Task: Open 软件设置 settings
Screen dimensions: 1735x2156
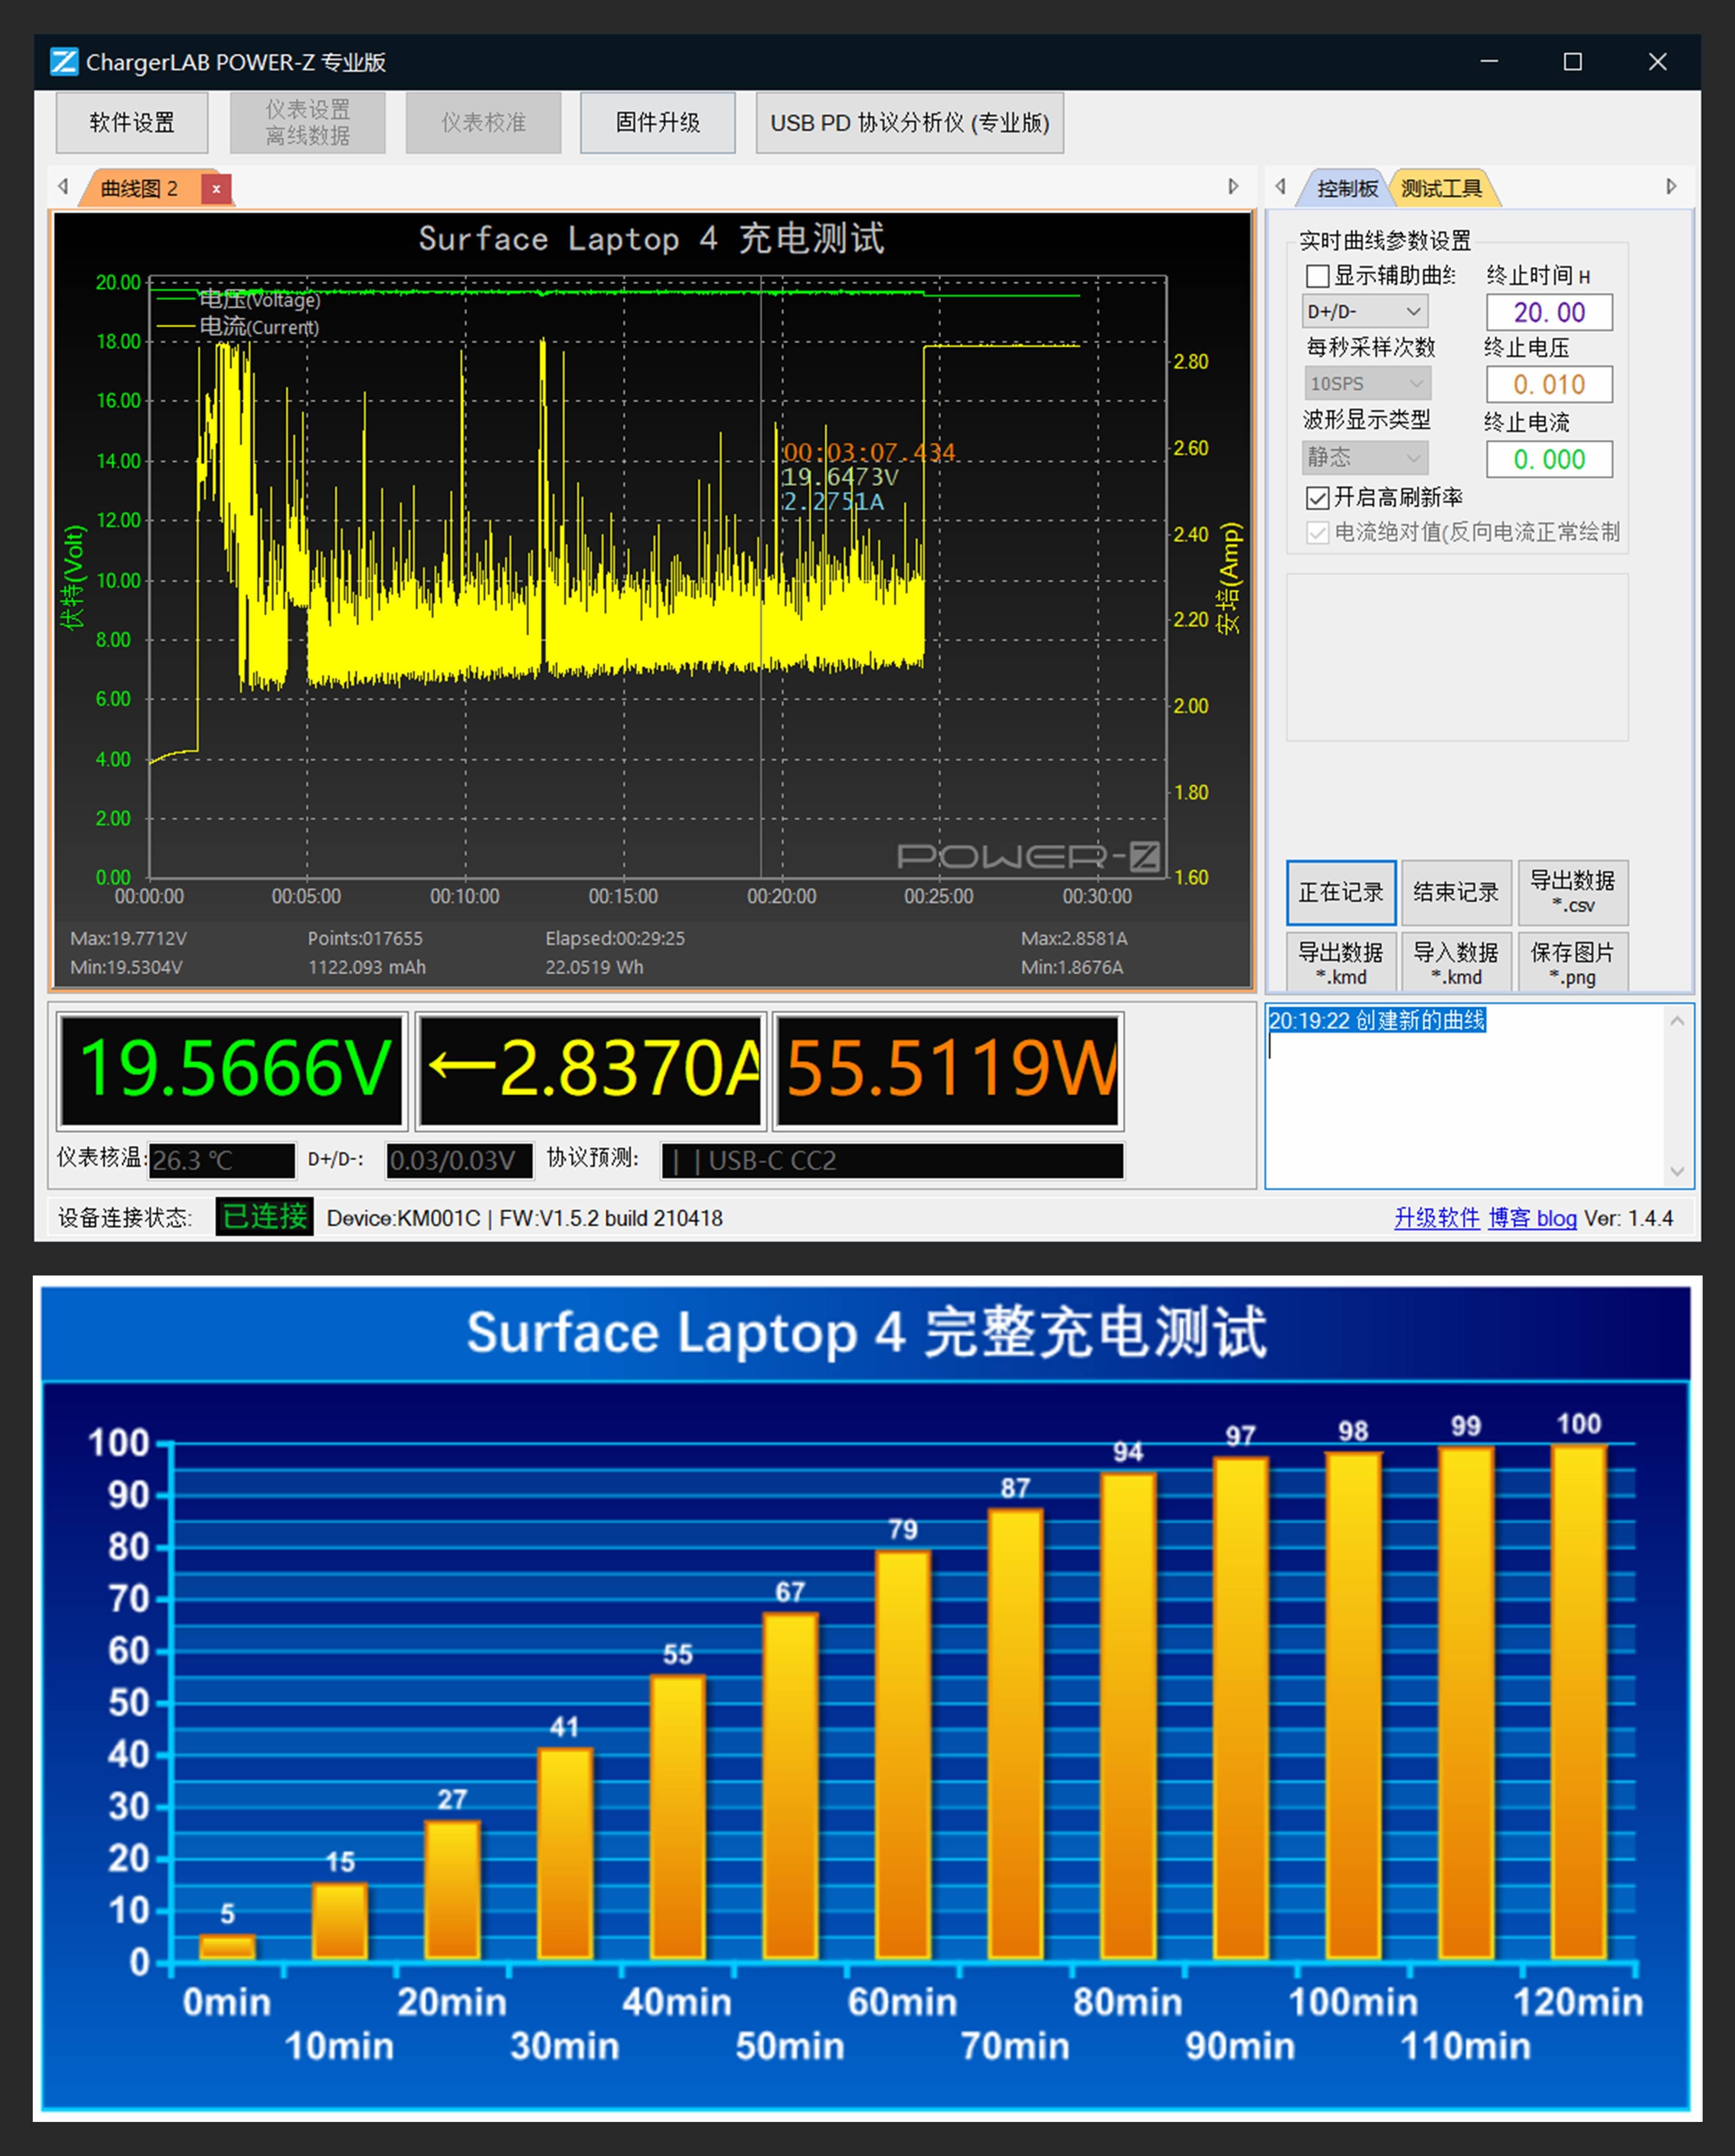Action: pyautogui.click(x=132, y=122)
